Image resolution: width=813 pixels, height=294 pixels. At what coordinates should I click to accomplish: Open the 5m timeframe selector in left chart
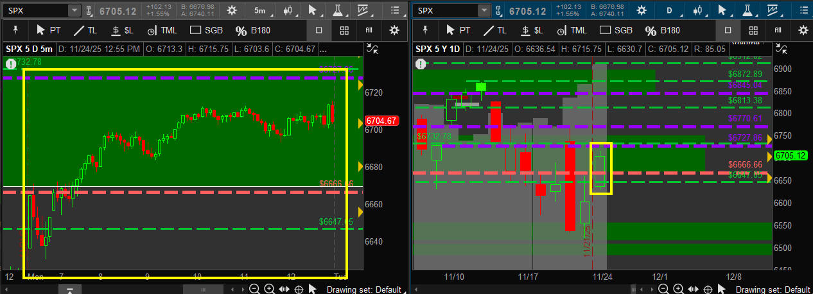coord(259,10)
